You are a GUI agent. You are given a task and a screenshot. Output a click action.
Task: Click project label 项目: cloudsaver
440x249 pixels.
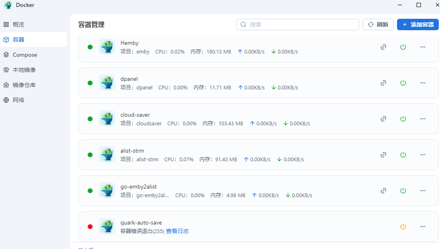[141, 124]
